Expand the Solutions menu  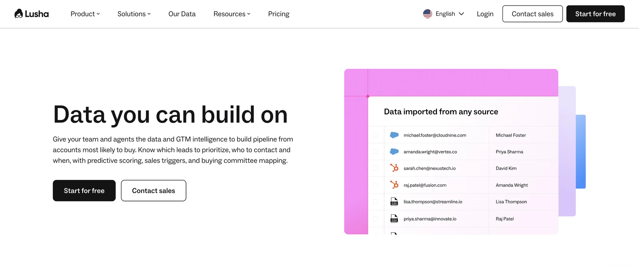[x=134, y=14]
